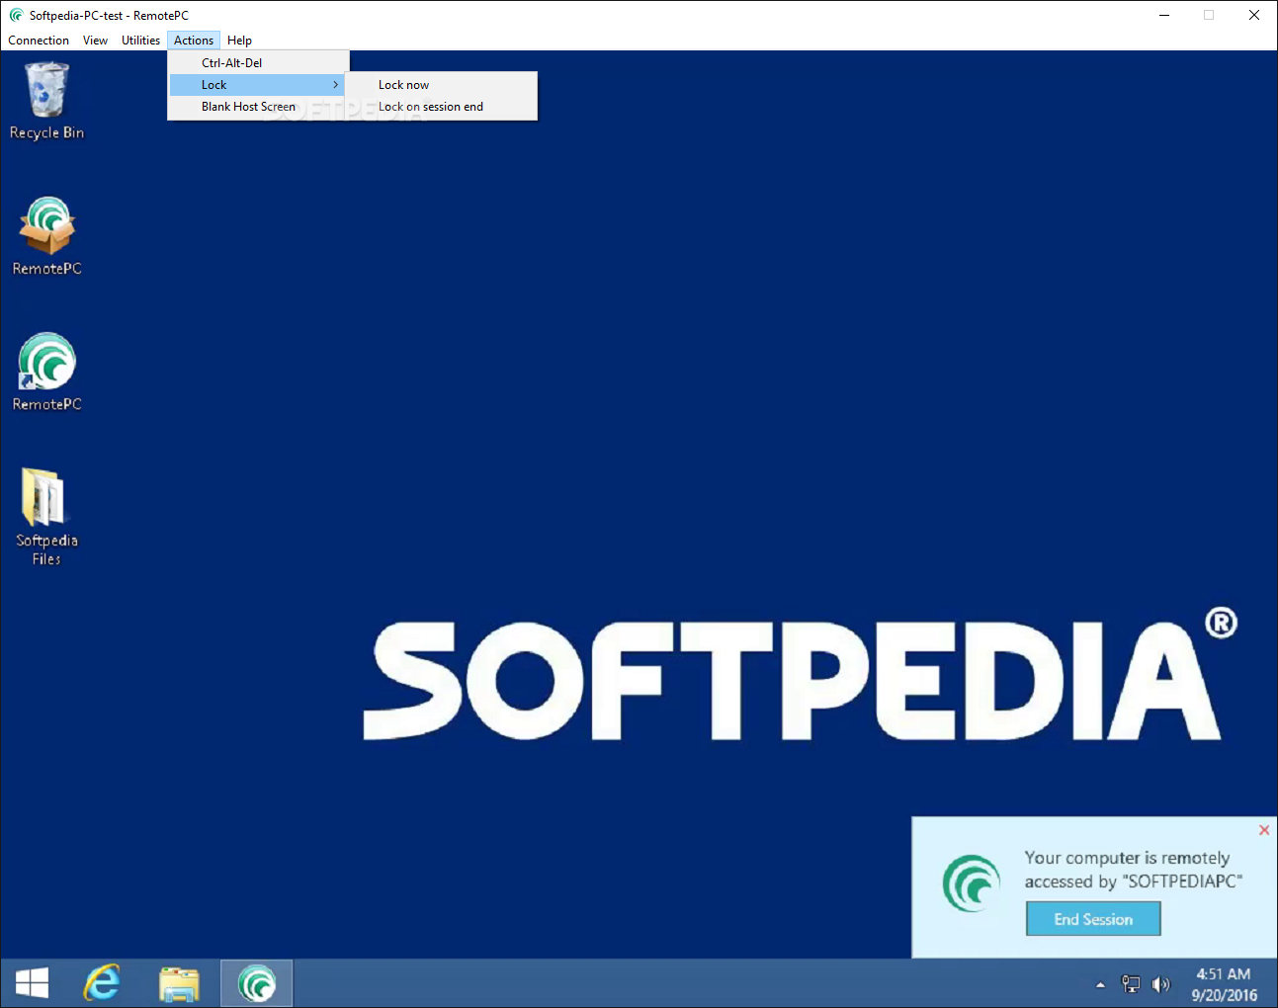Viewport: 1278px width, 1008px height.
Task: Close the open Actions menu
Action: coord(194,41)
